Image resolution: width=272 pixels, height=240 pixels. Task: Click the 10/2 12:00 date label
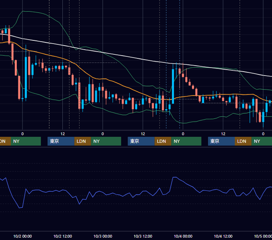coord(63,236)
